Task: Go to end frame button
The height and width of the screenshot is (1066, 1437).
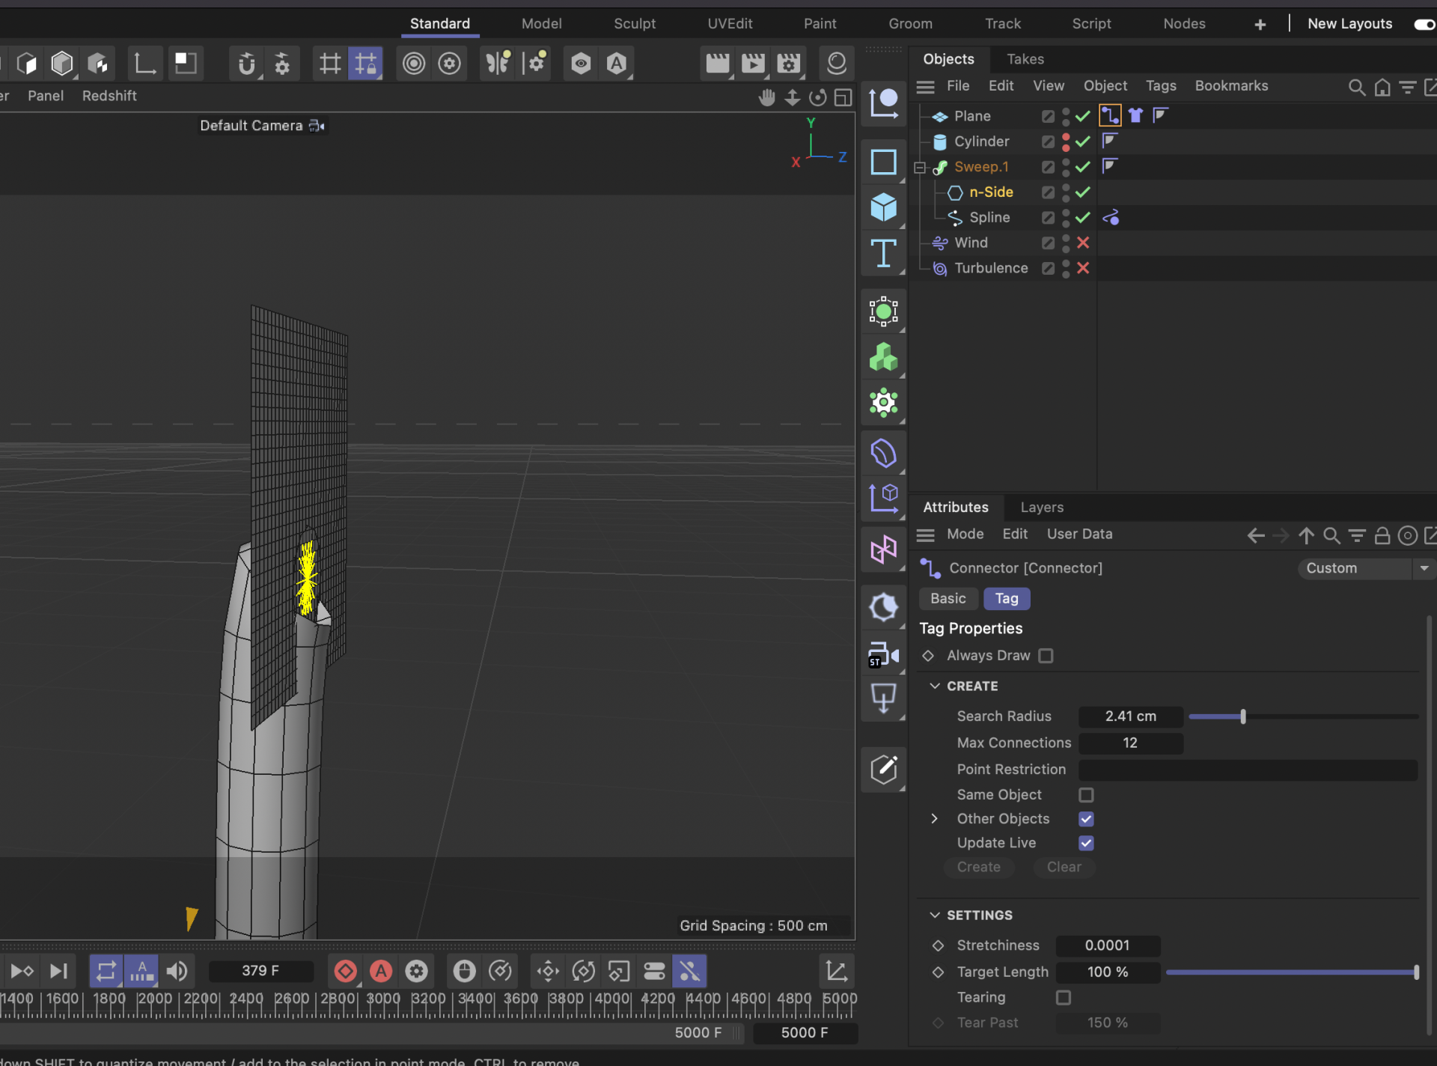Action: point(58,972)
